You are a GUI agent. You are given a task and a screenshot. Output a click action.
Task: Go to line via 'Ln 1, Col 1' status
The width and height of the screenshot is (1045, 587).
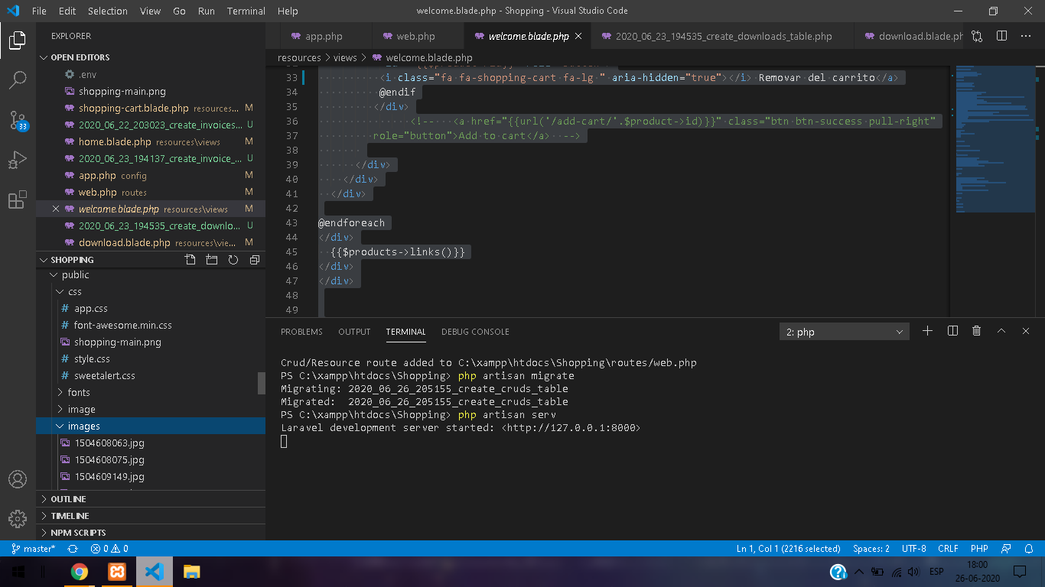(789, 549)
